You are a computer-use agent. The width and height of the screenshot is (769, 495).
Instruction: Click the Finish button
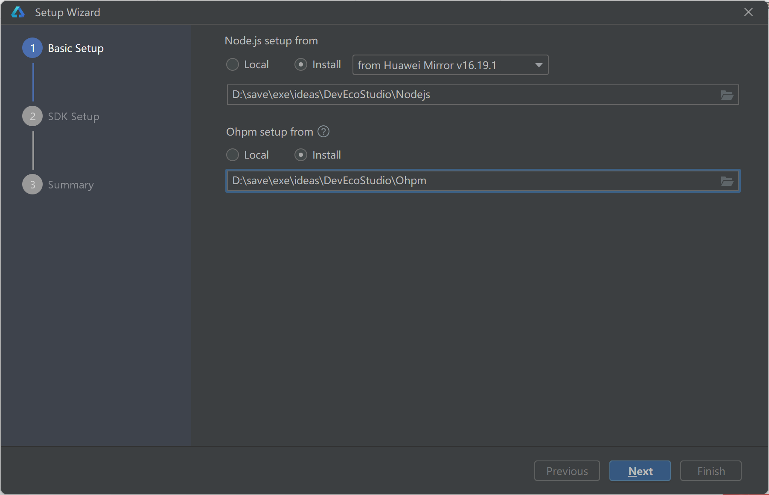pos(711,471)
